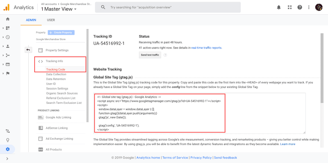Screen dimensions: 328x163
Task: Click the tracking ID UA-54516992-1 text
Action: point(109,43)
